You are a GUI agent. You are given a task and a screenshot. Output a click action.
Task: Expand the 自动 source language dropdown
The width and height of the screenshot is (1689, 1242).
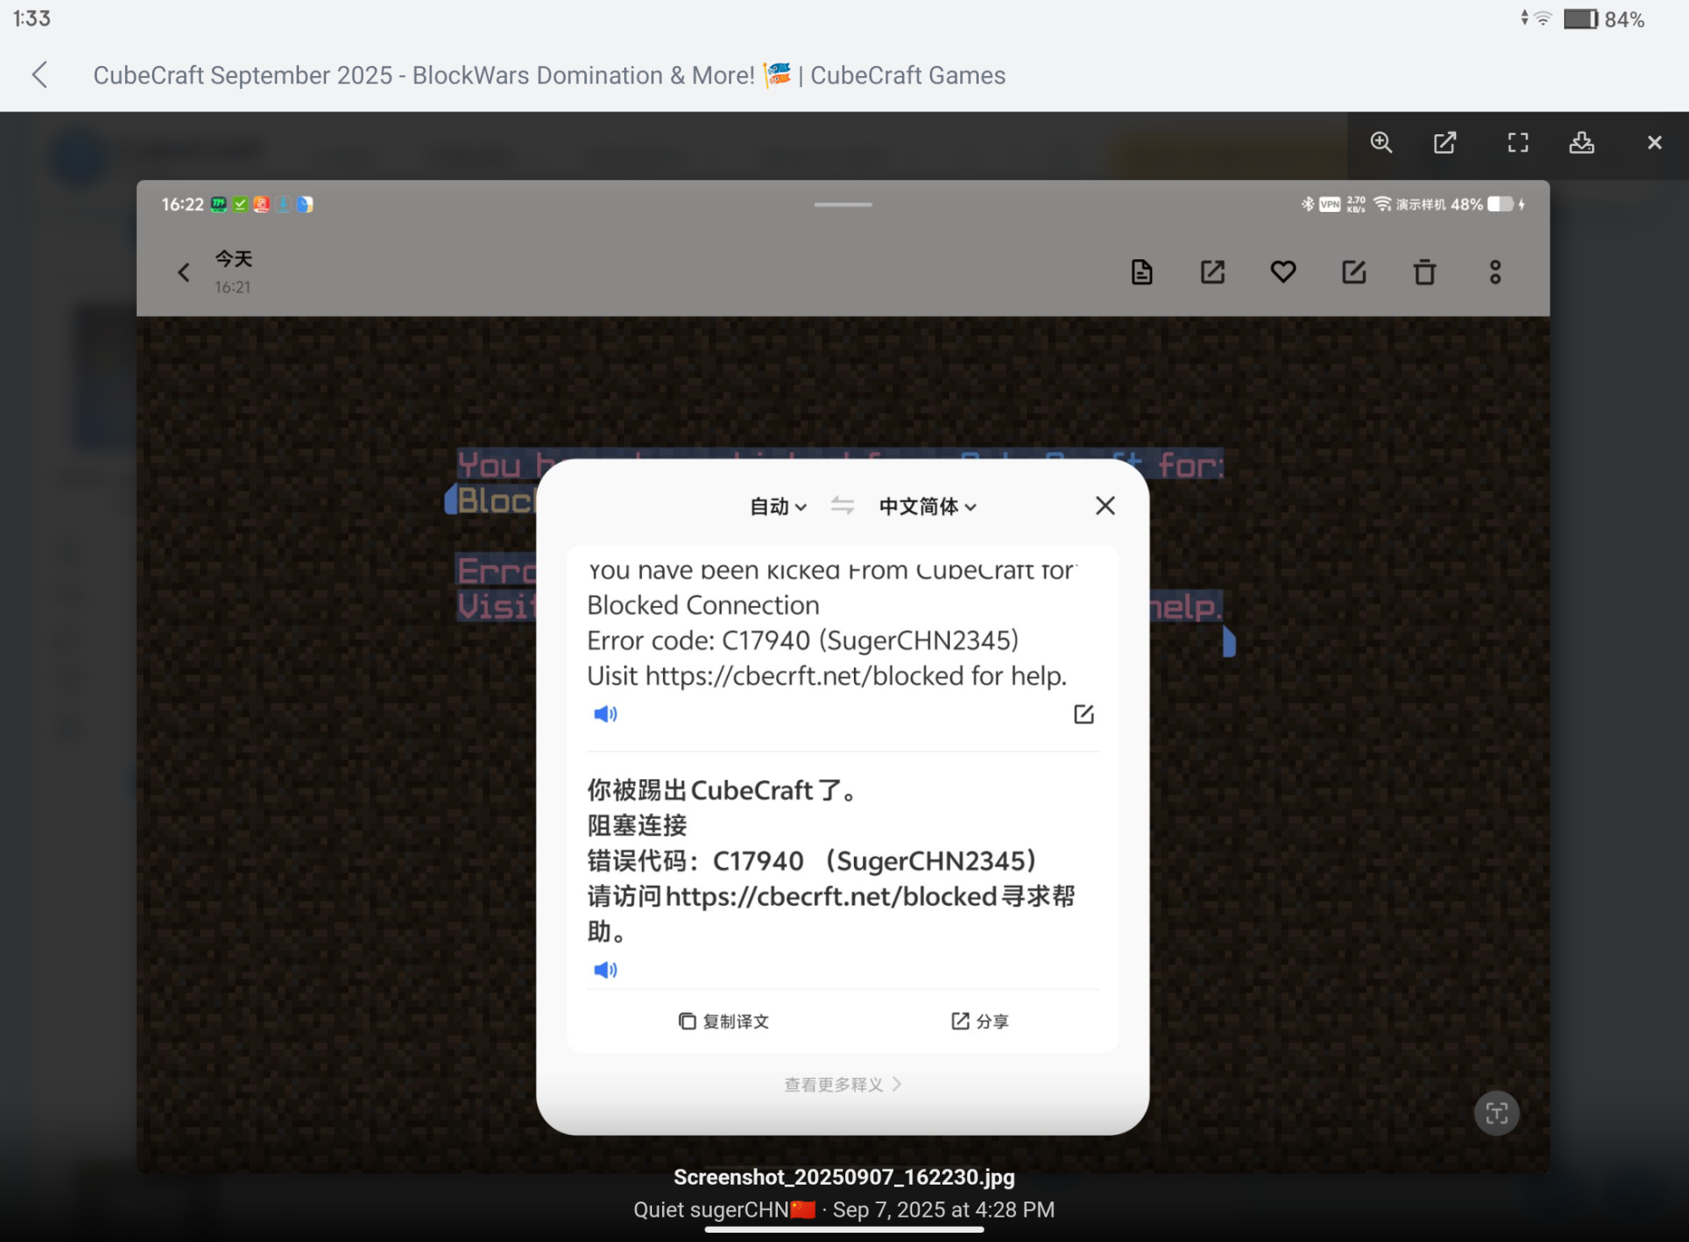point(779,507)
